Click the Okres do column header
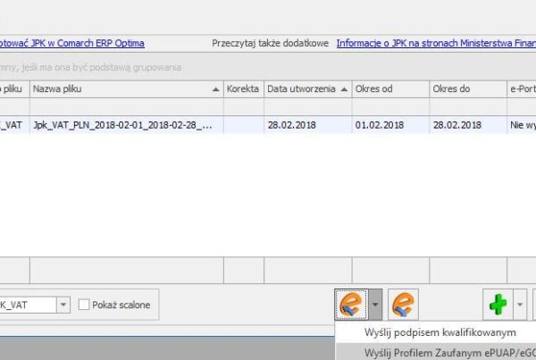 465,89
